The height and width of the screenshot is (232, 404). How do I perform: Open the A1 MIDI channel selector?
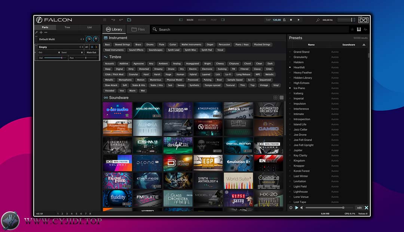[x=87, y=47]
